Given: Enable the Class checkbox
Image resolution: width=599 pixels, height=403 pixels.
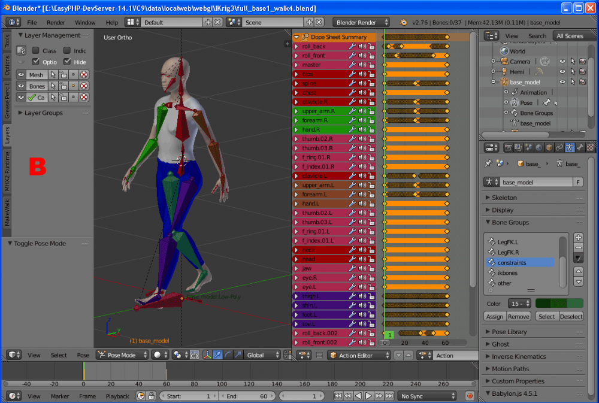Looking at the screenshot, I should (36, 51).
